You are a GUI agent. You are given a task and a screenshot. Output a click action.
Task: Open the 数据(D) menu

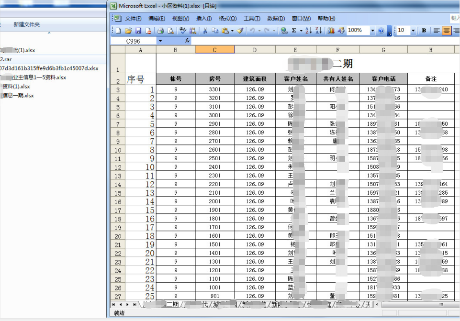276,19
